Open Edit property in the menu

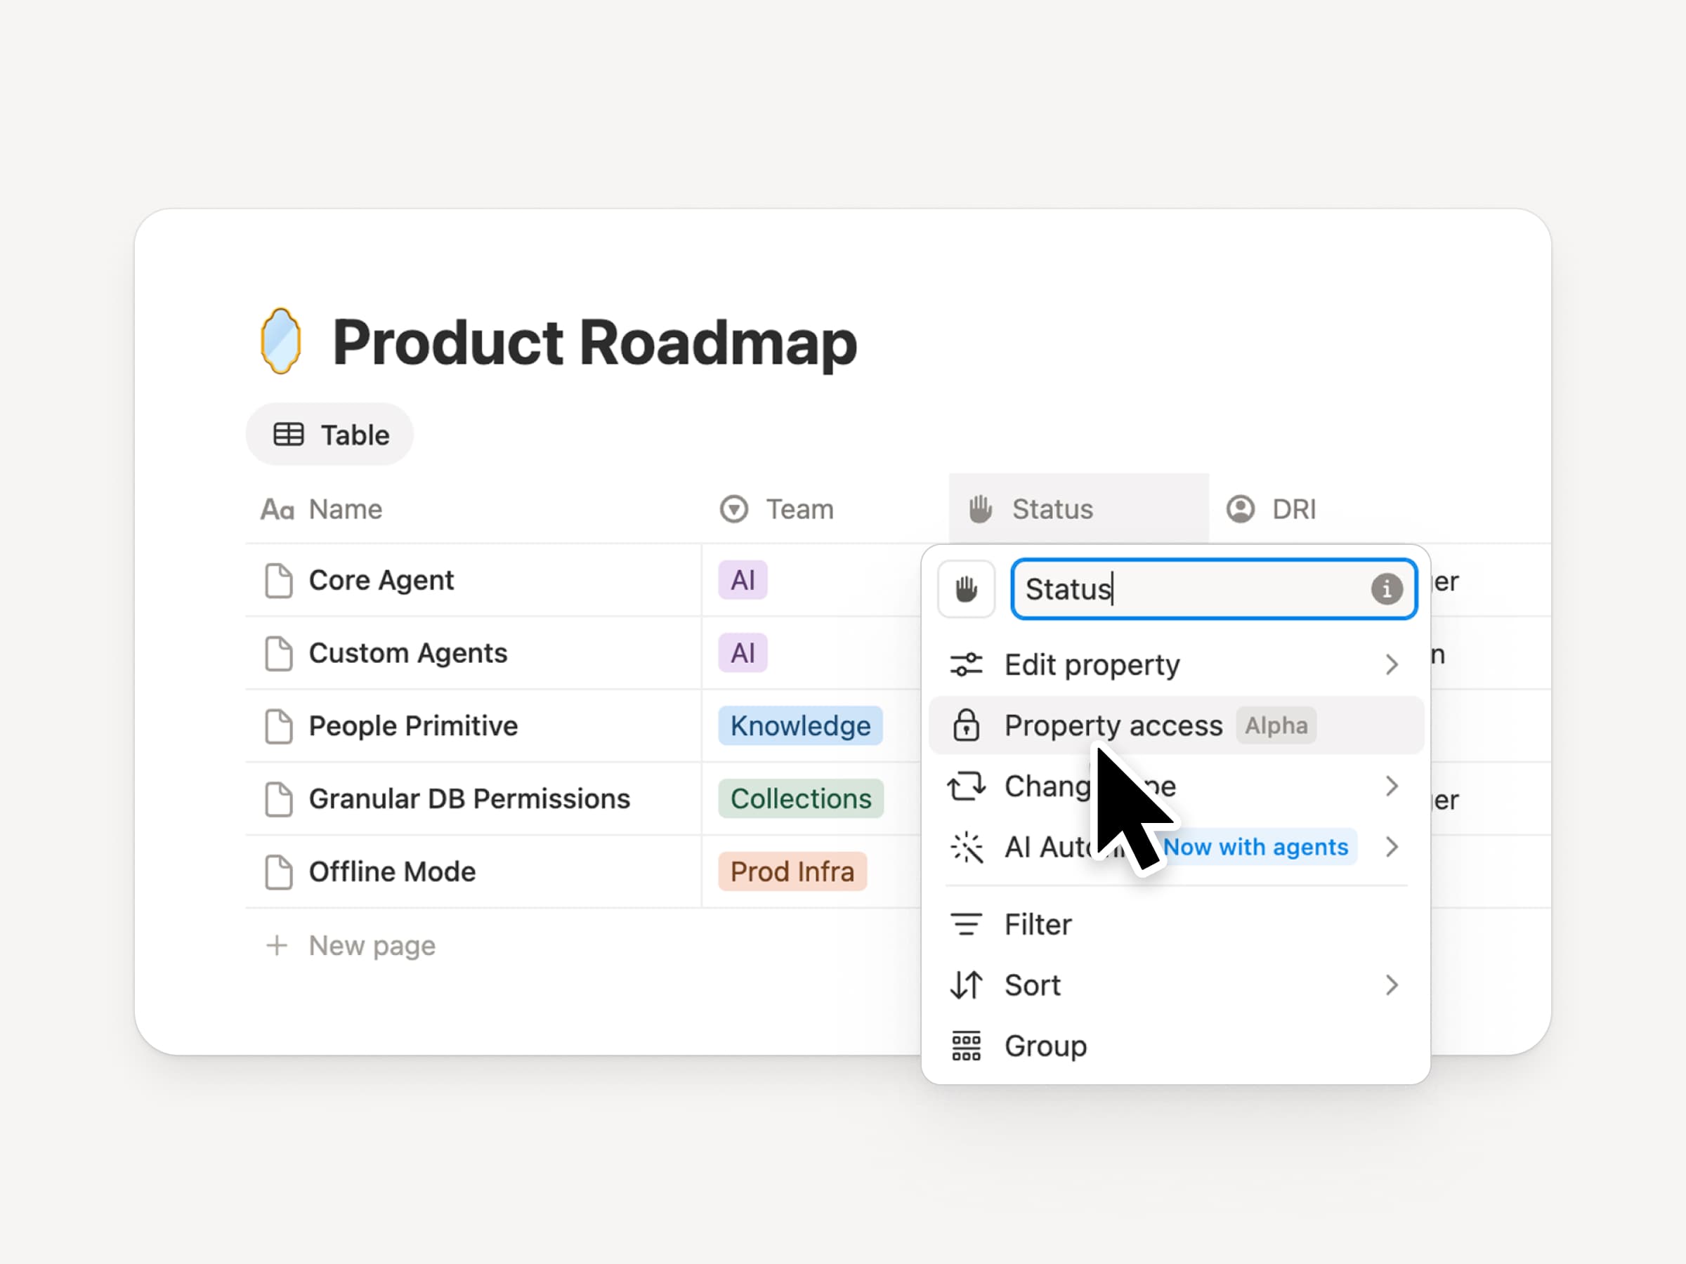pyautogui.click(x=1175, y=665)
